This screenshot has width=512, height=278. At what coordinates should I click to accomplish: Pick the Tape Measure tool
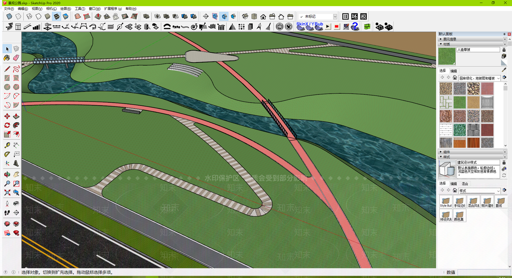tap(7, 145)
